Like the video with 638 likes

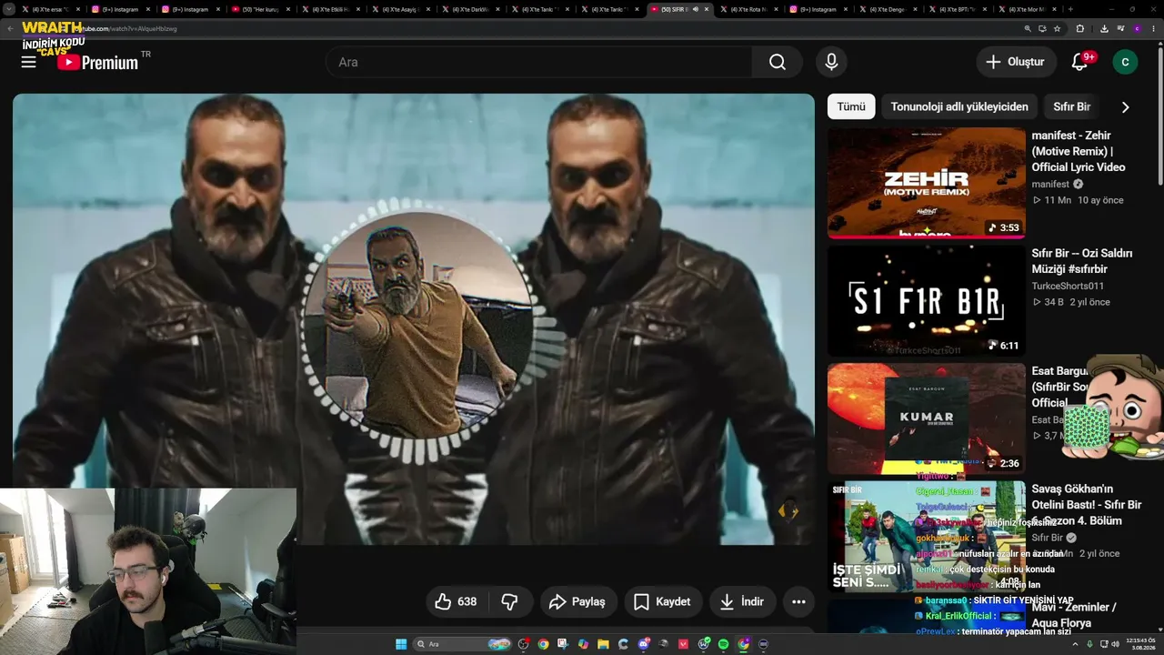(457, 601)
